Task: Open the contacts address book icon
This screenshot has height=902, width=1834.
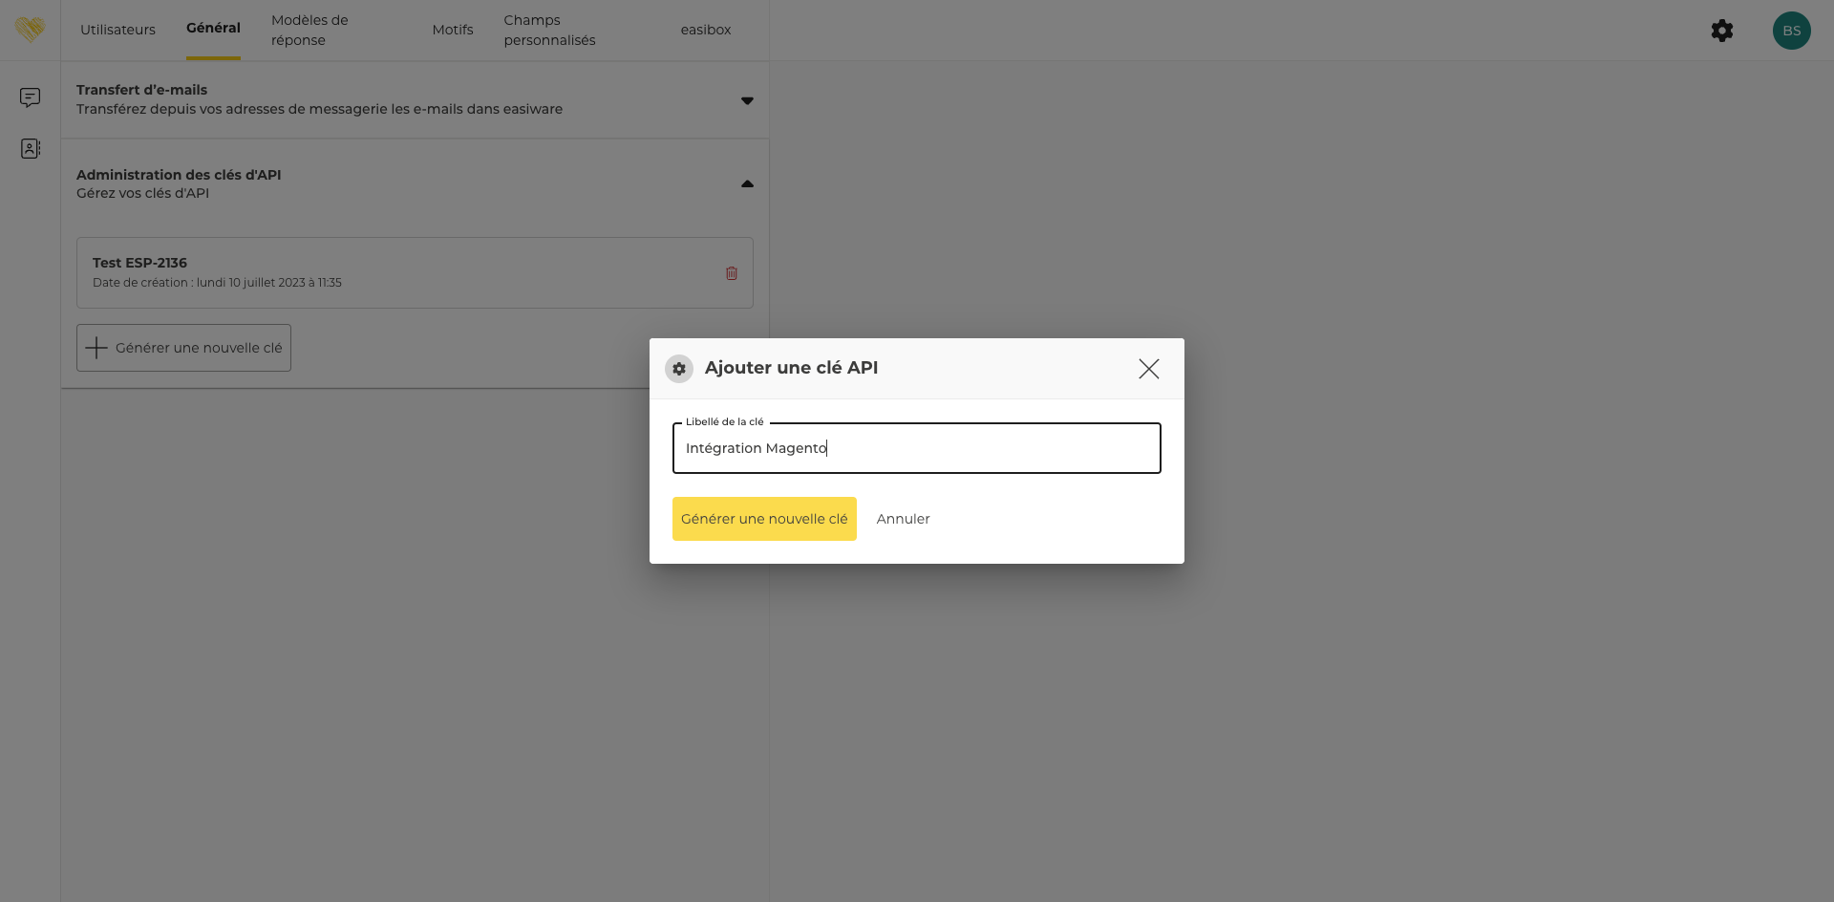Action: click(30, 149)
